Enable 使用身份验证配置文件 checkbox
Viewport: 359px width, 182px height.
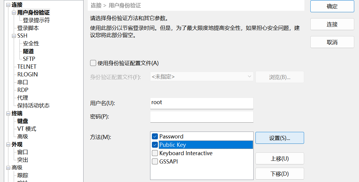[x=93, y=63]
